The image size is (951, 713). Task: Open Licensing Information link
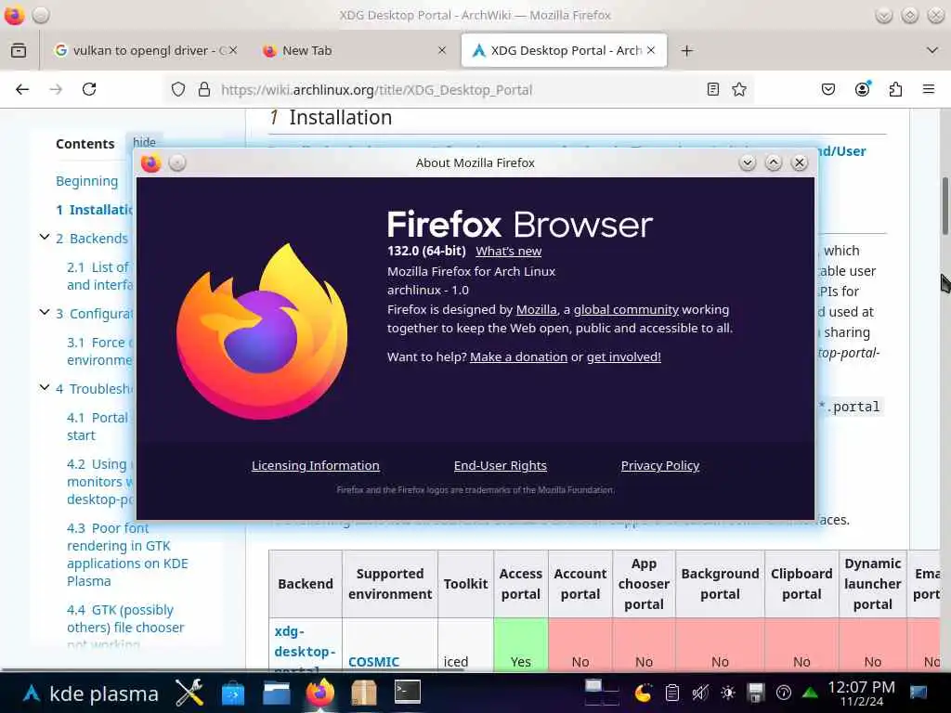316,466
